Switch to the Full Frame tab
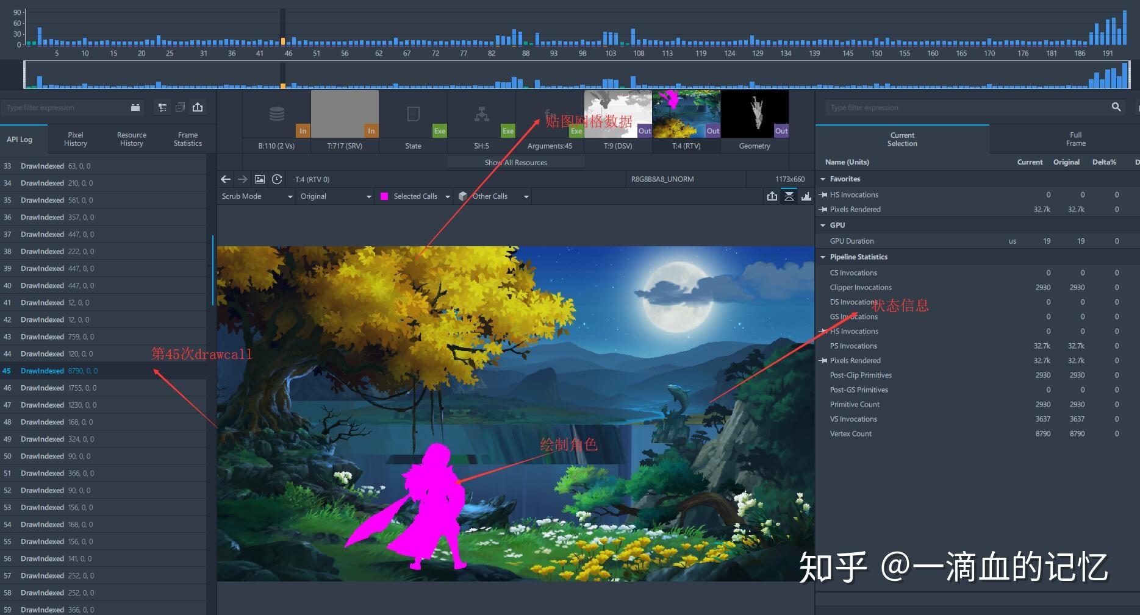This screenshot has width=1140, height=615. (1075, 138)
